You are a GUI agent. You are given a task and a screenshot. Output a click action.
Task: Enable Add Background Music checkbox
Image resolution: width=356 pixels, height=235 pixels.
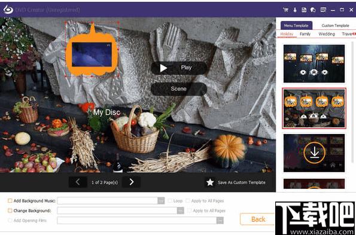pyautogui.click(x=10, y=201)
